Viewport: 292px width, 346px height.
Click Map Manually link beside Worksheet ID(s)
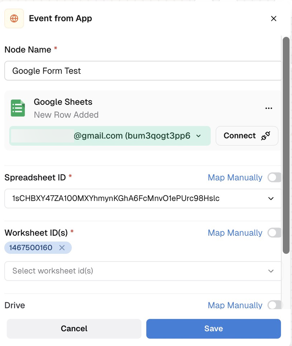point(235,233)
